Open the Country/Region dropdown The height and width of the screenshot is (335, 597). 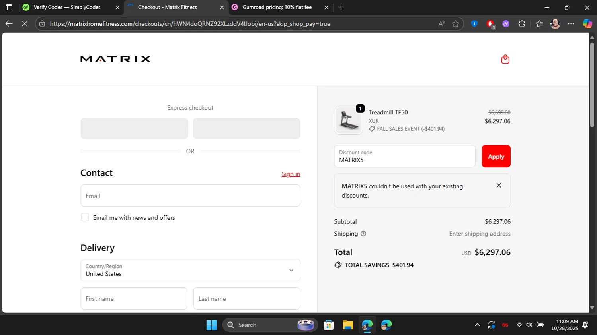coord(190,270)
